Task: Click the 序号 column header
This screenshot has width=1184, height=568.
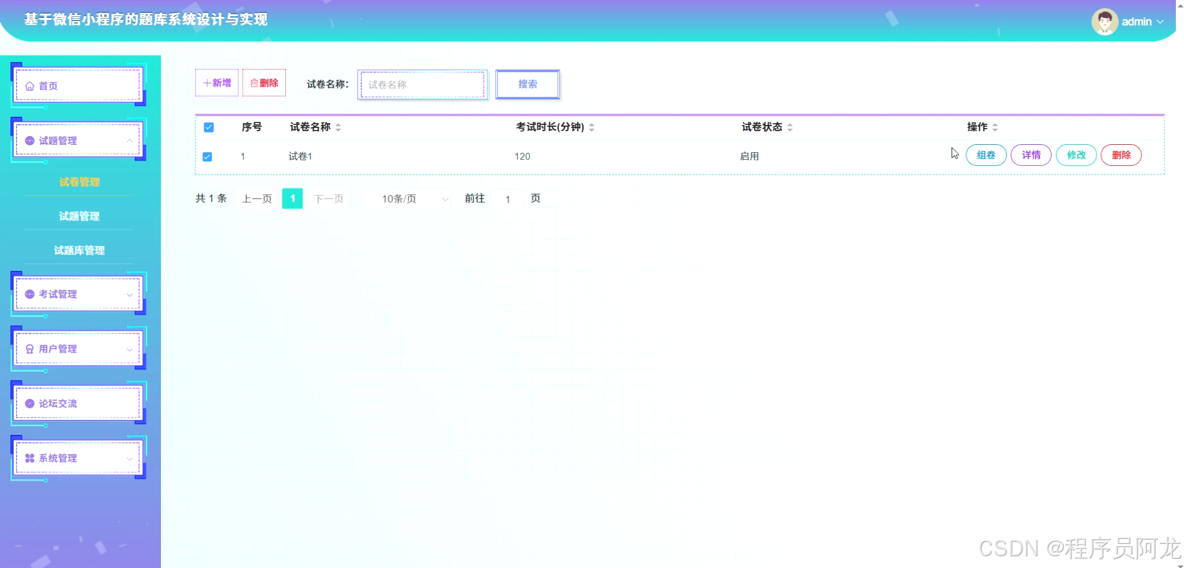Action: [251, 127]
